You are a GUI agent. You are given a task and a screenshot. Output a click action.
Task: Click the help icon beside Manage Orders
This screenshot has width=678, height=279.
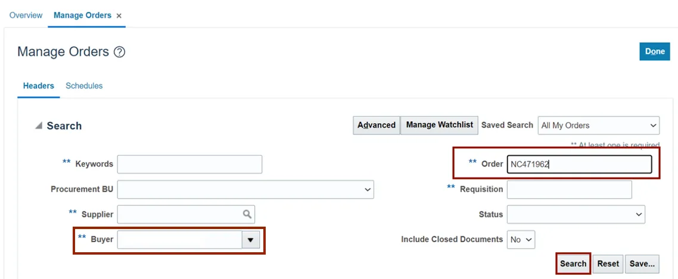click(x=119, y=52)
